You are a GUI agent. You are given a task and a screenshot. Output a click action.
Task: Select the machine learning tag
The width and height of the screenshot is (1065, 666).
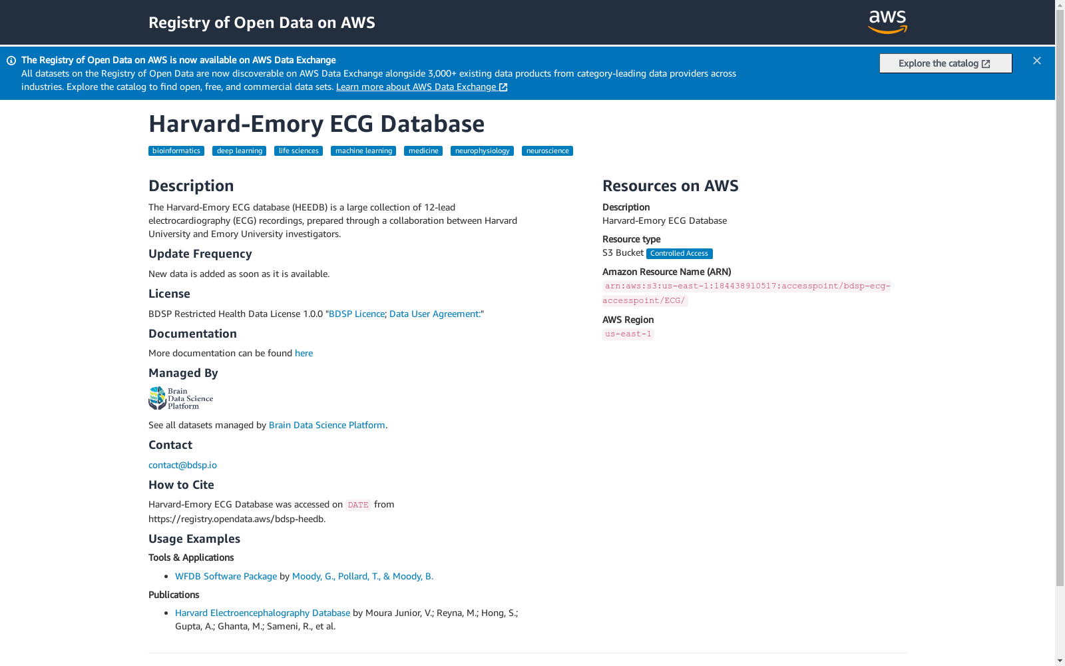(x=363, y=151)
